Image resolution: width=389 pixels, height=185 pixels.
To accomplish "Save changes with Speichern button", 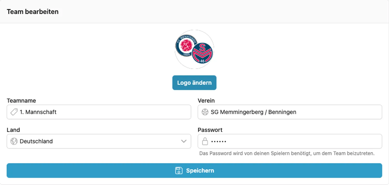I will [194, 171].
